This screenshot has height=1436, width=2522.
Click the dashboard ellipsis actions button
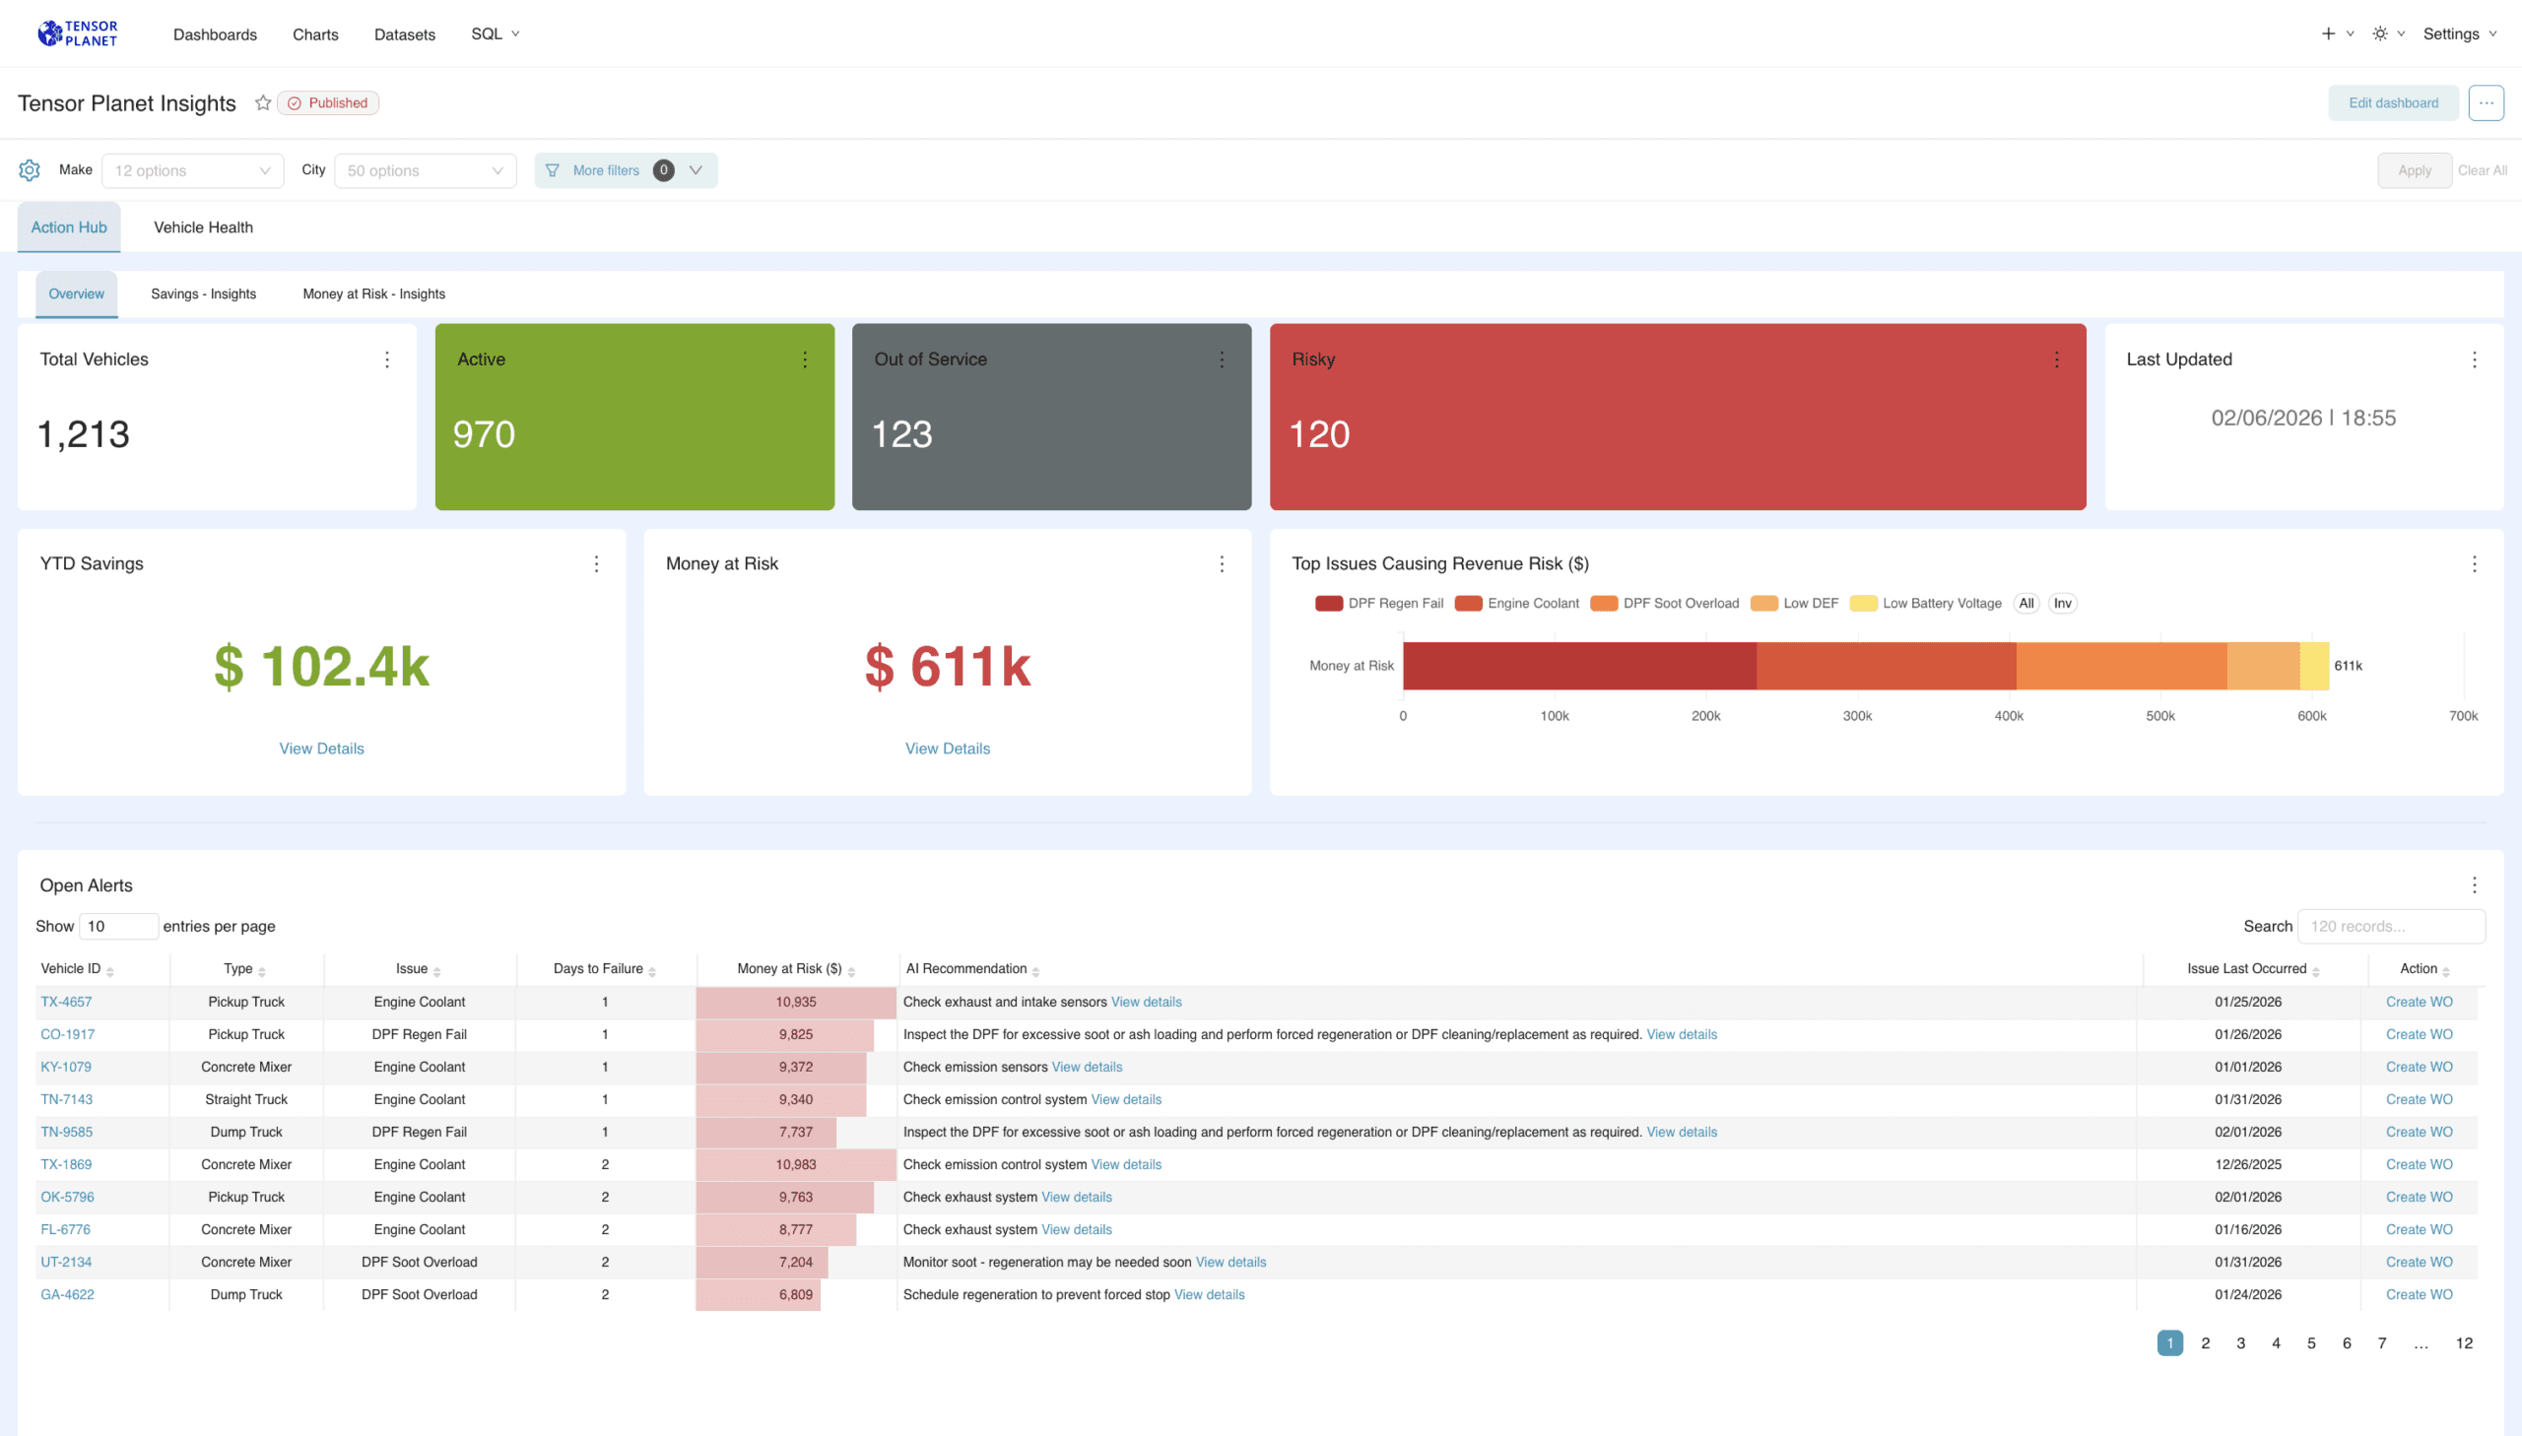coord(2486,102)
